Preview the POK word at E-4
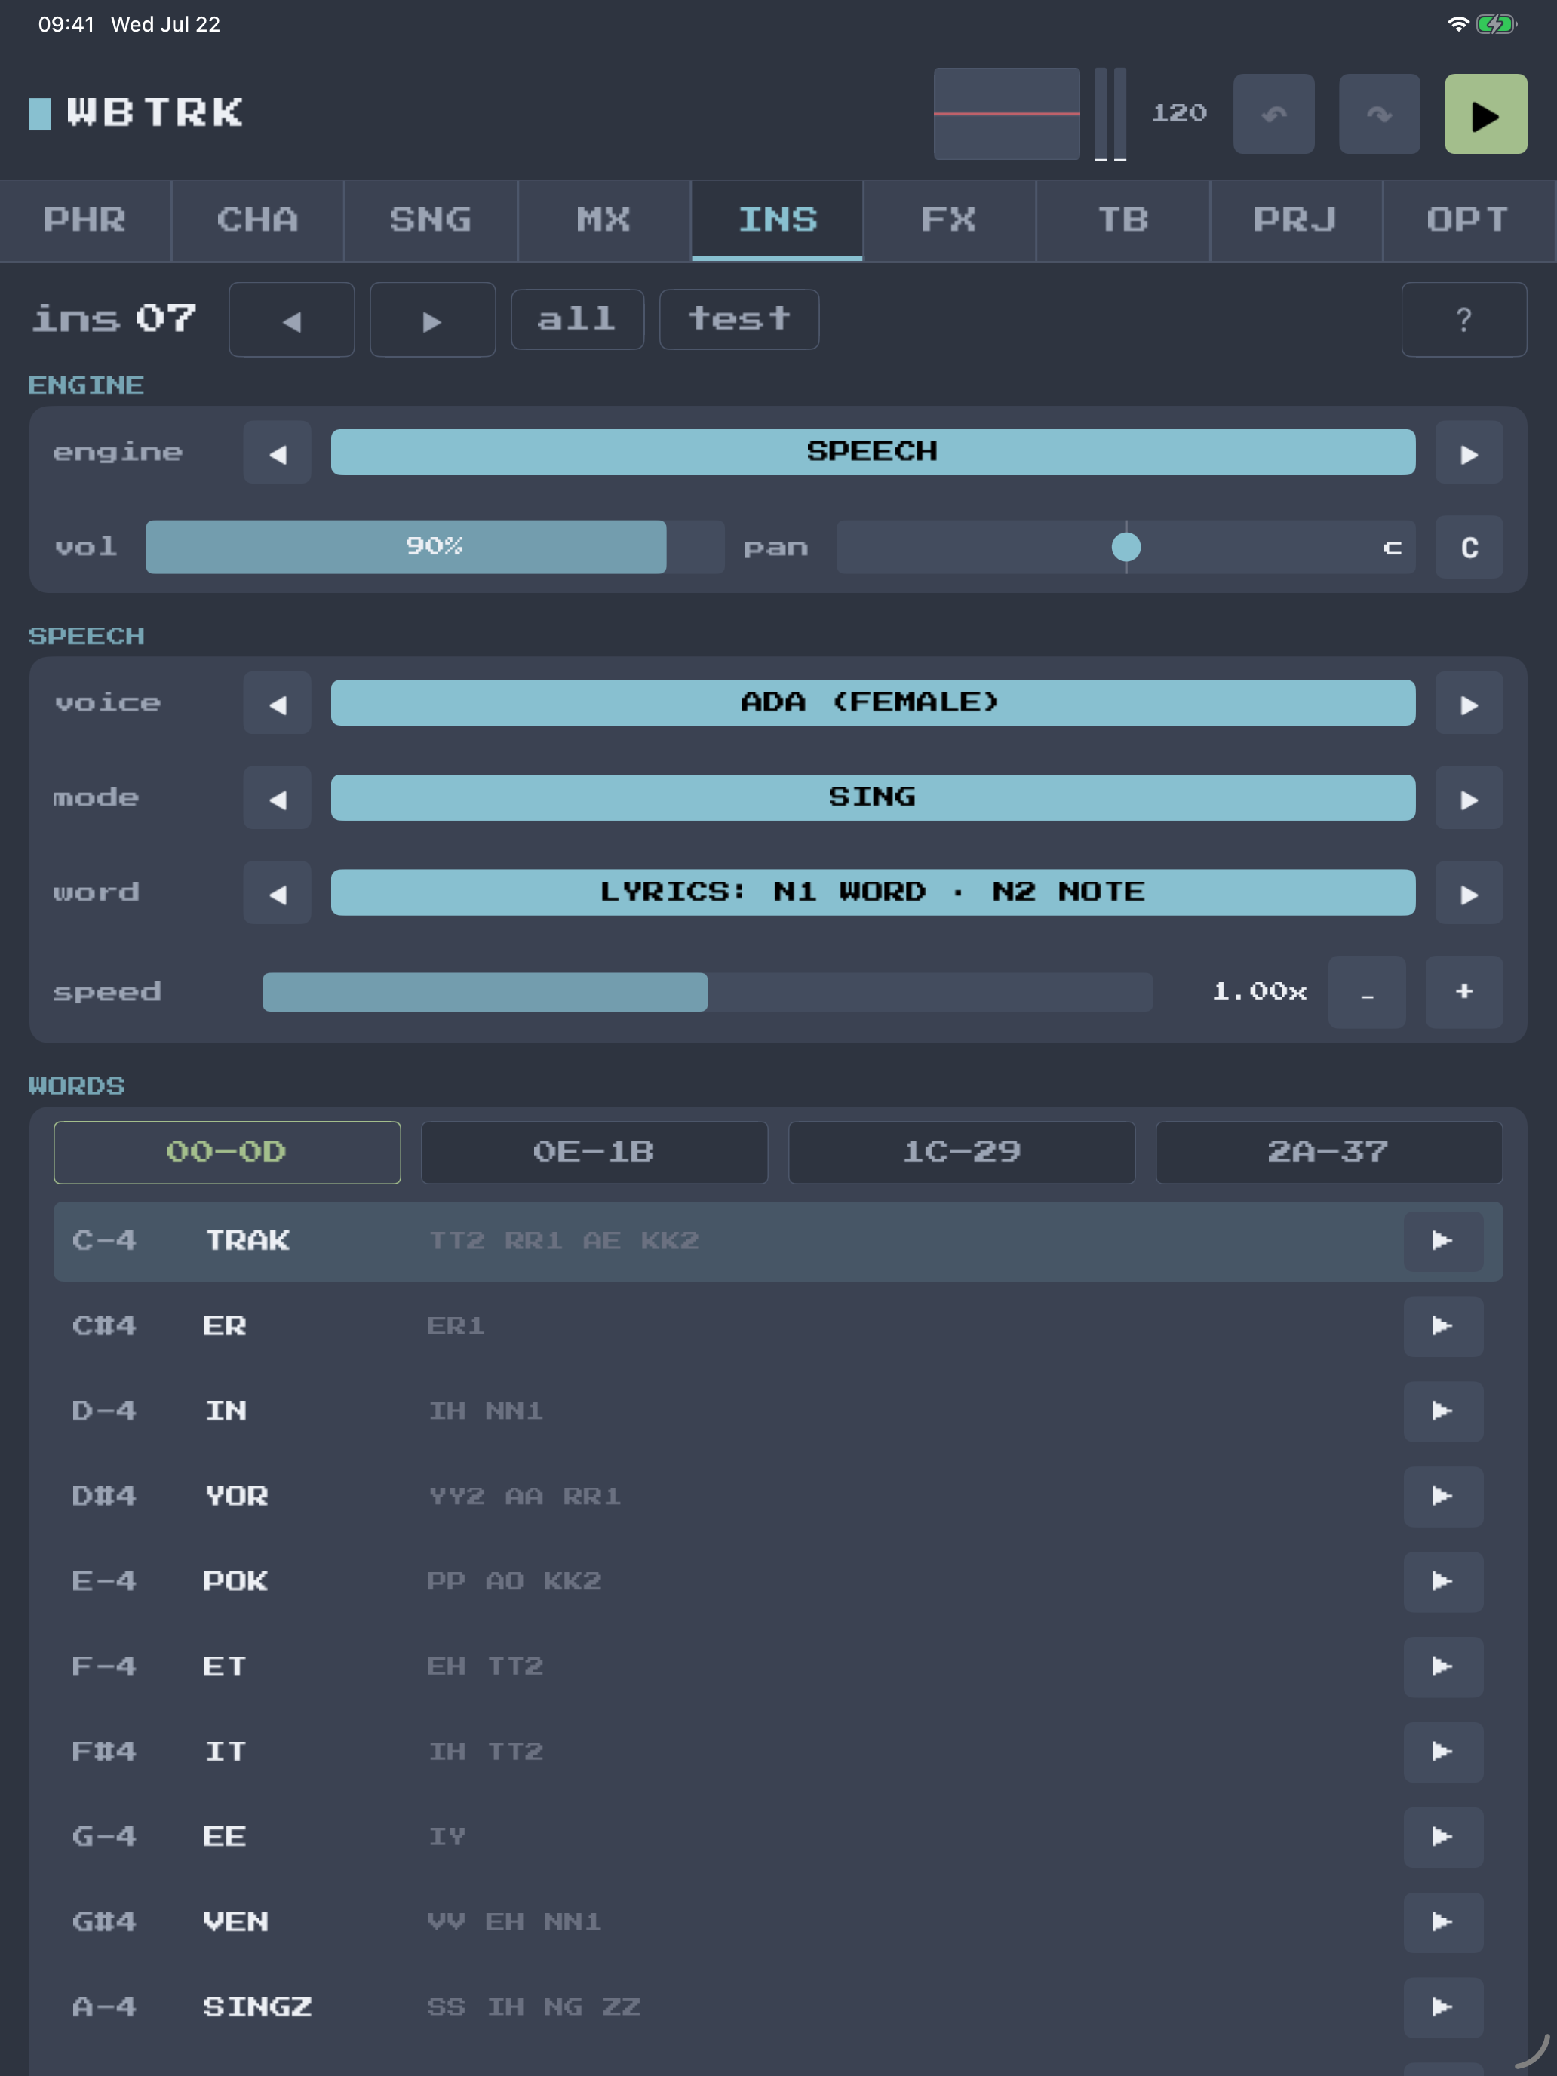This screenshot has height=2076, width=1557. coord(1442,1581)
